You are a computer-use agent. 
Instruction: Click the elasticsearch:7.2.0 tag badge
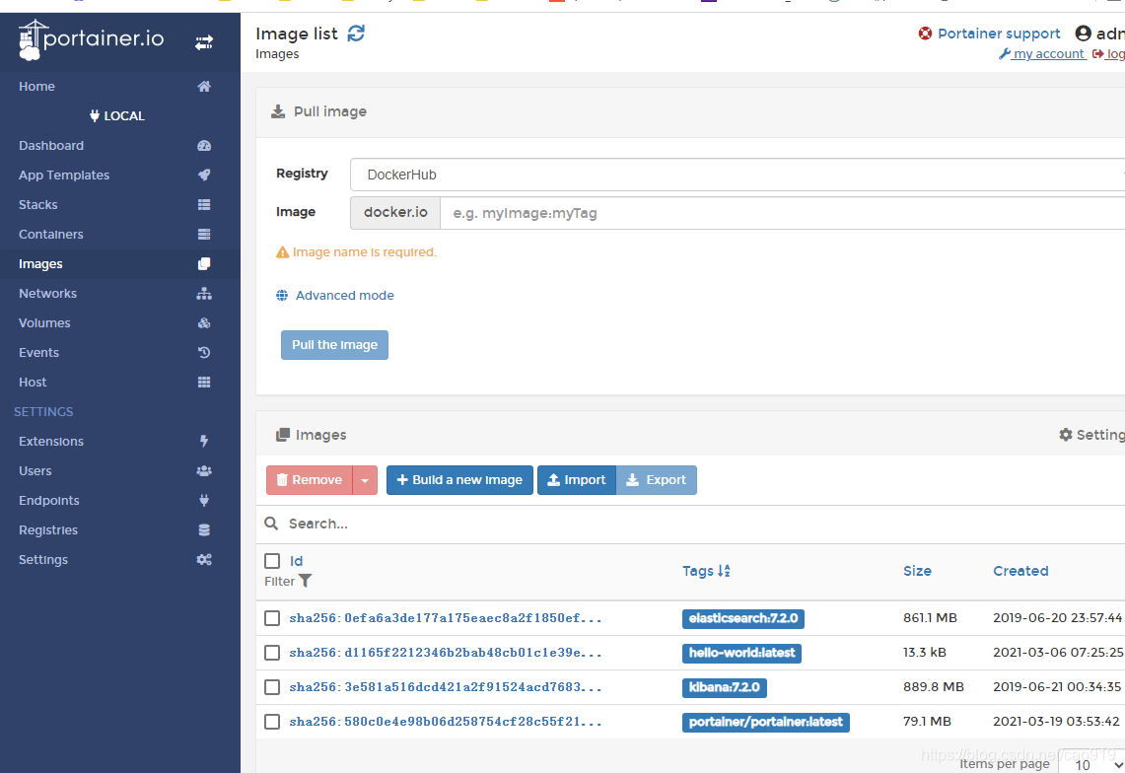743,618
